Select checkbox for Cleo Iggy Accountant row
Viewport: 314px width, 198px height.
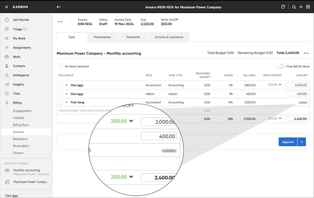coord(61,85)
